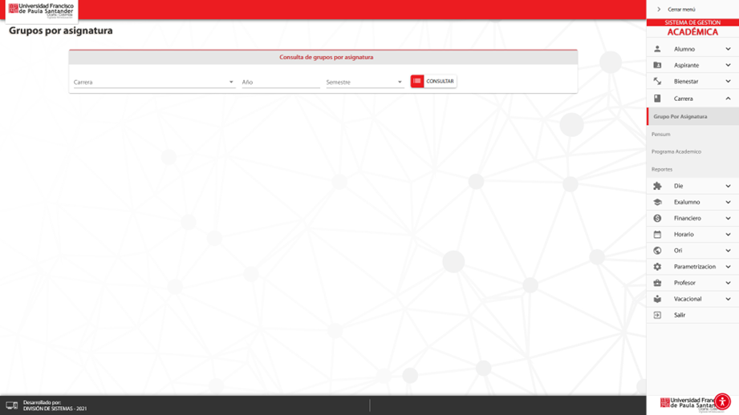Screen dimensions: 739x415
Task: Click the Die puzzle piece icon
Action: pos(657,186)
